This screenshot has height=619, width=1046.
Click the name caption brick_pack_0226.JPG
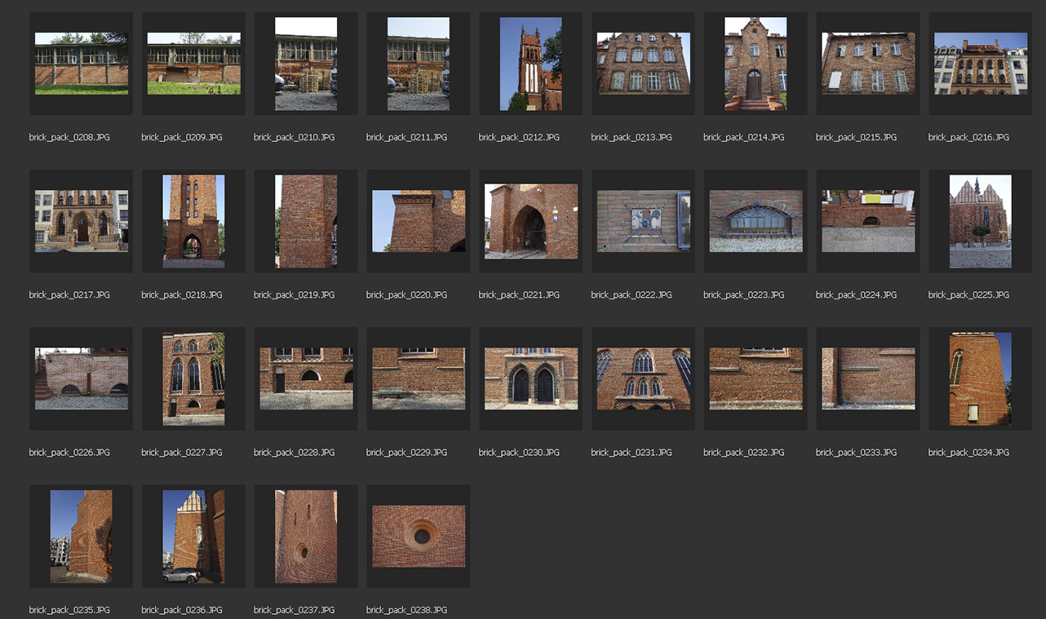click(69, 452)
